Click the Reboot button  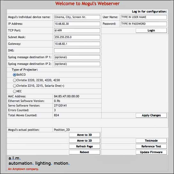pos(84,152)
